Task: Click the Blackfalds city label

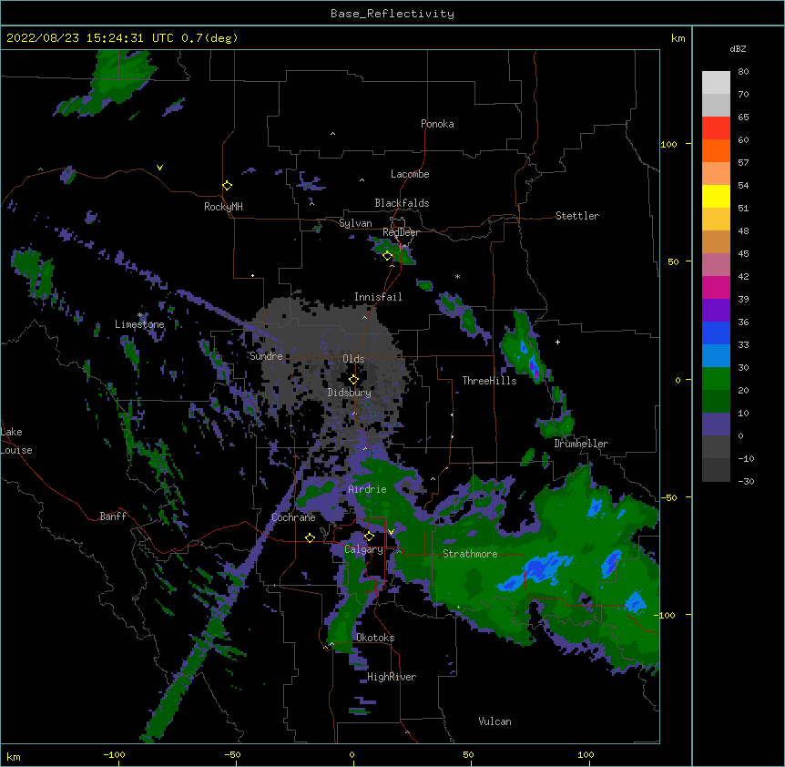Action: pos(402,203)
